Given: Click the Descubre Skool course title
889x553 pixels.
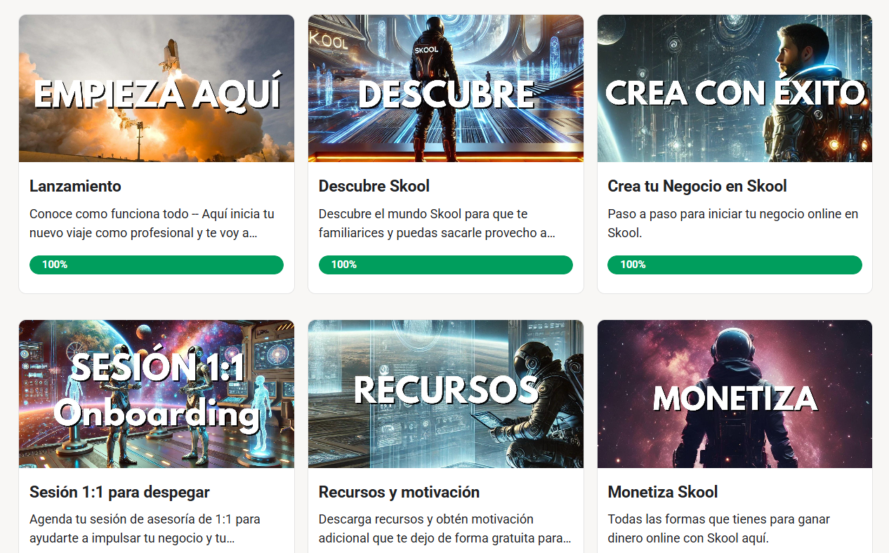Looking at the screenshot, I should 374,186.
